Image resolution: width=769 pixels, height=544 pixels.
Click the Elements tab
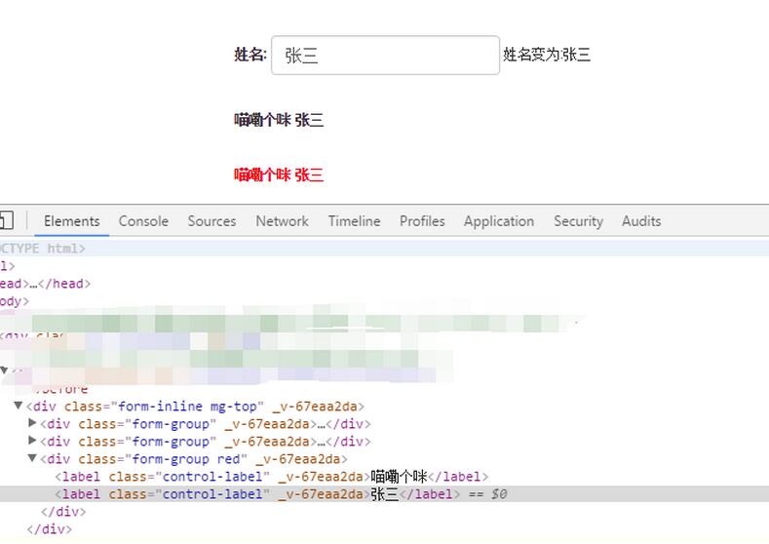pos(71,221)
